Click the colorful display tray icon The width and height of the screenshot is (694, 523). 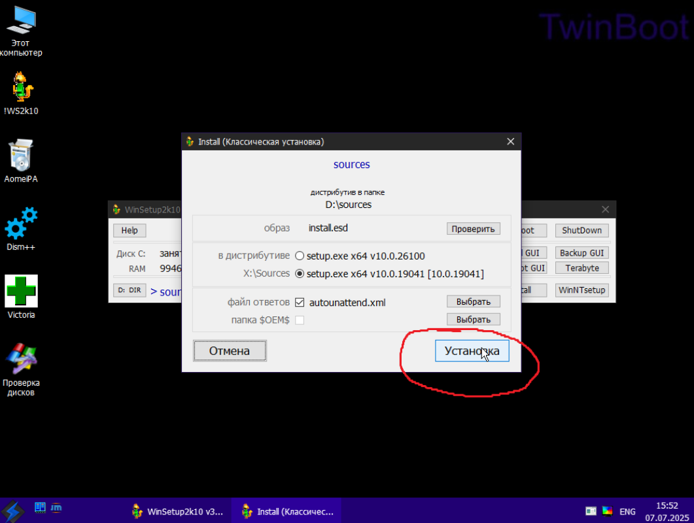[607, 511]
